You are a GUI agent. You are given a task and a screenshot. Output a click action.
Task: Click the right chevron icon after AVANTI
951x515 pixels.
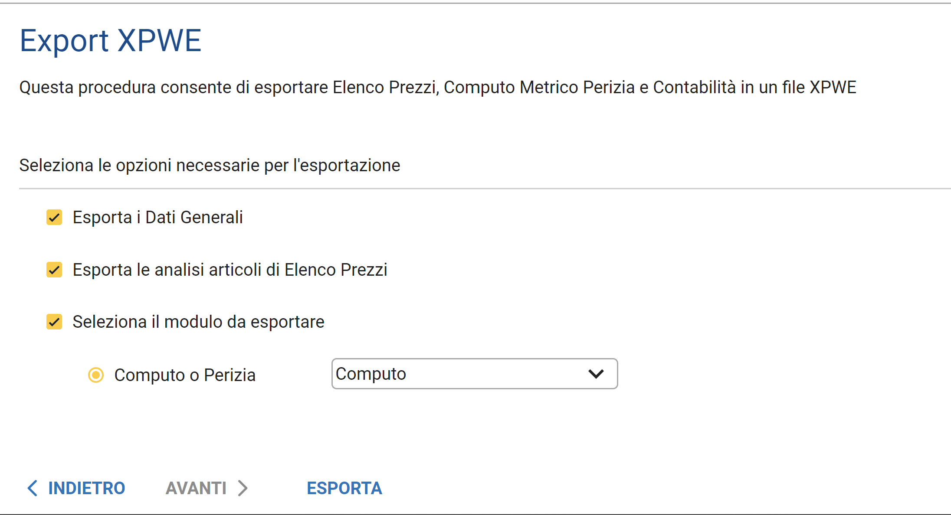pos(243,488)
